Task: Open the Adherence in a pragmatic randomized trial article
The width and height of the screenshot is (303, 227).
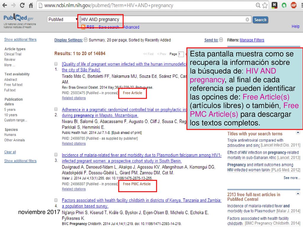Action: point(124,113)
